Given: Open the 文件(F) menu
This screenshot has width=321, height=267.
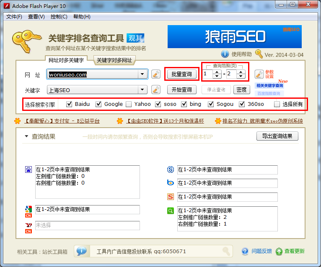Looking at the screenshot, I should tap(14, 17).
